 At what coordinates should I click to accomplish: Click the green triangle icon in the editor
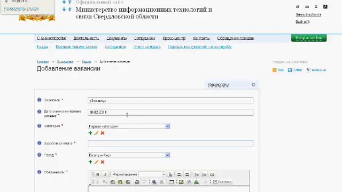tap(196, 182)
